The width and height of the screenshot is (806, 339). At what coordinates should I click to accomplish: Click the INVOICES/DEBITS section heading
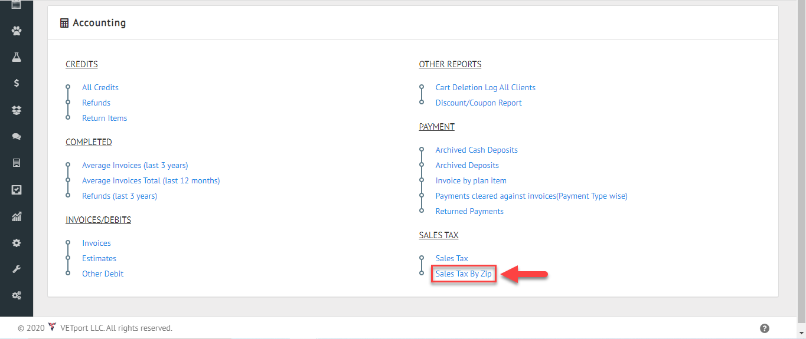coord(99,220)
